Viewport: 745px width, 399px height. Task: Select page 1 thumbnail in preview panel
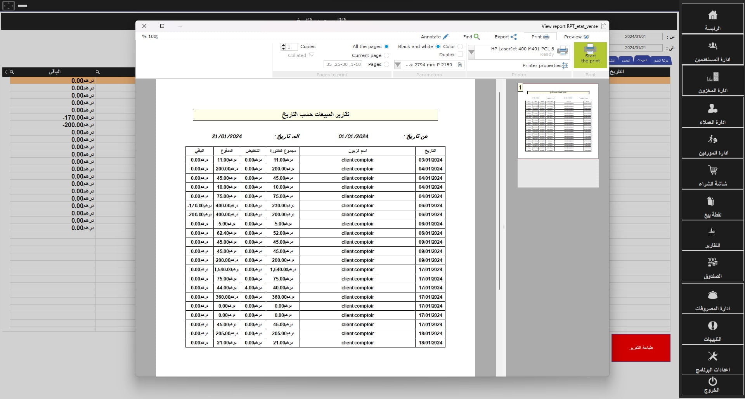[558, 121]
